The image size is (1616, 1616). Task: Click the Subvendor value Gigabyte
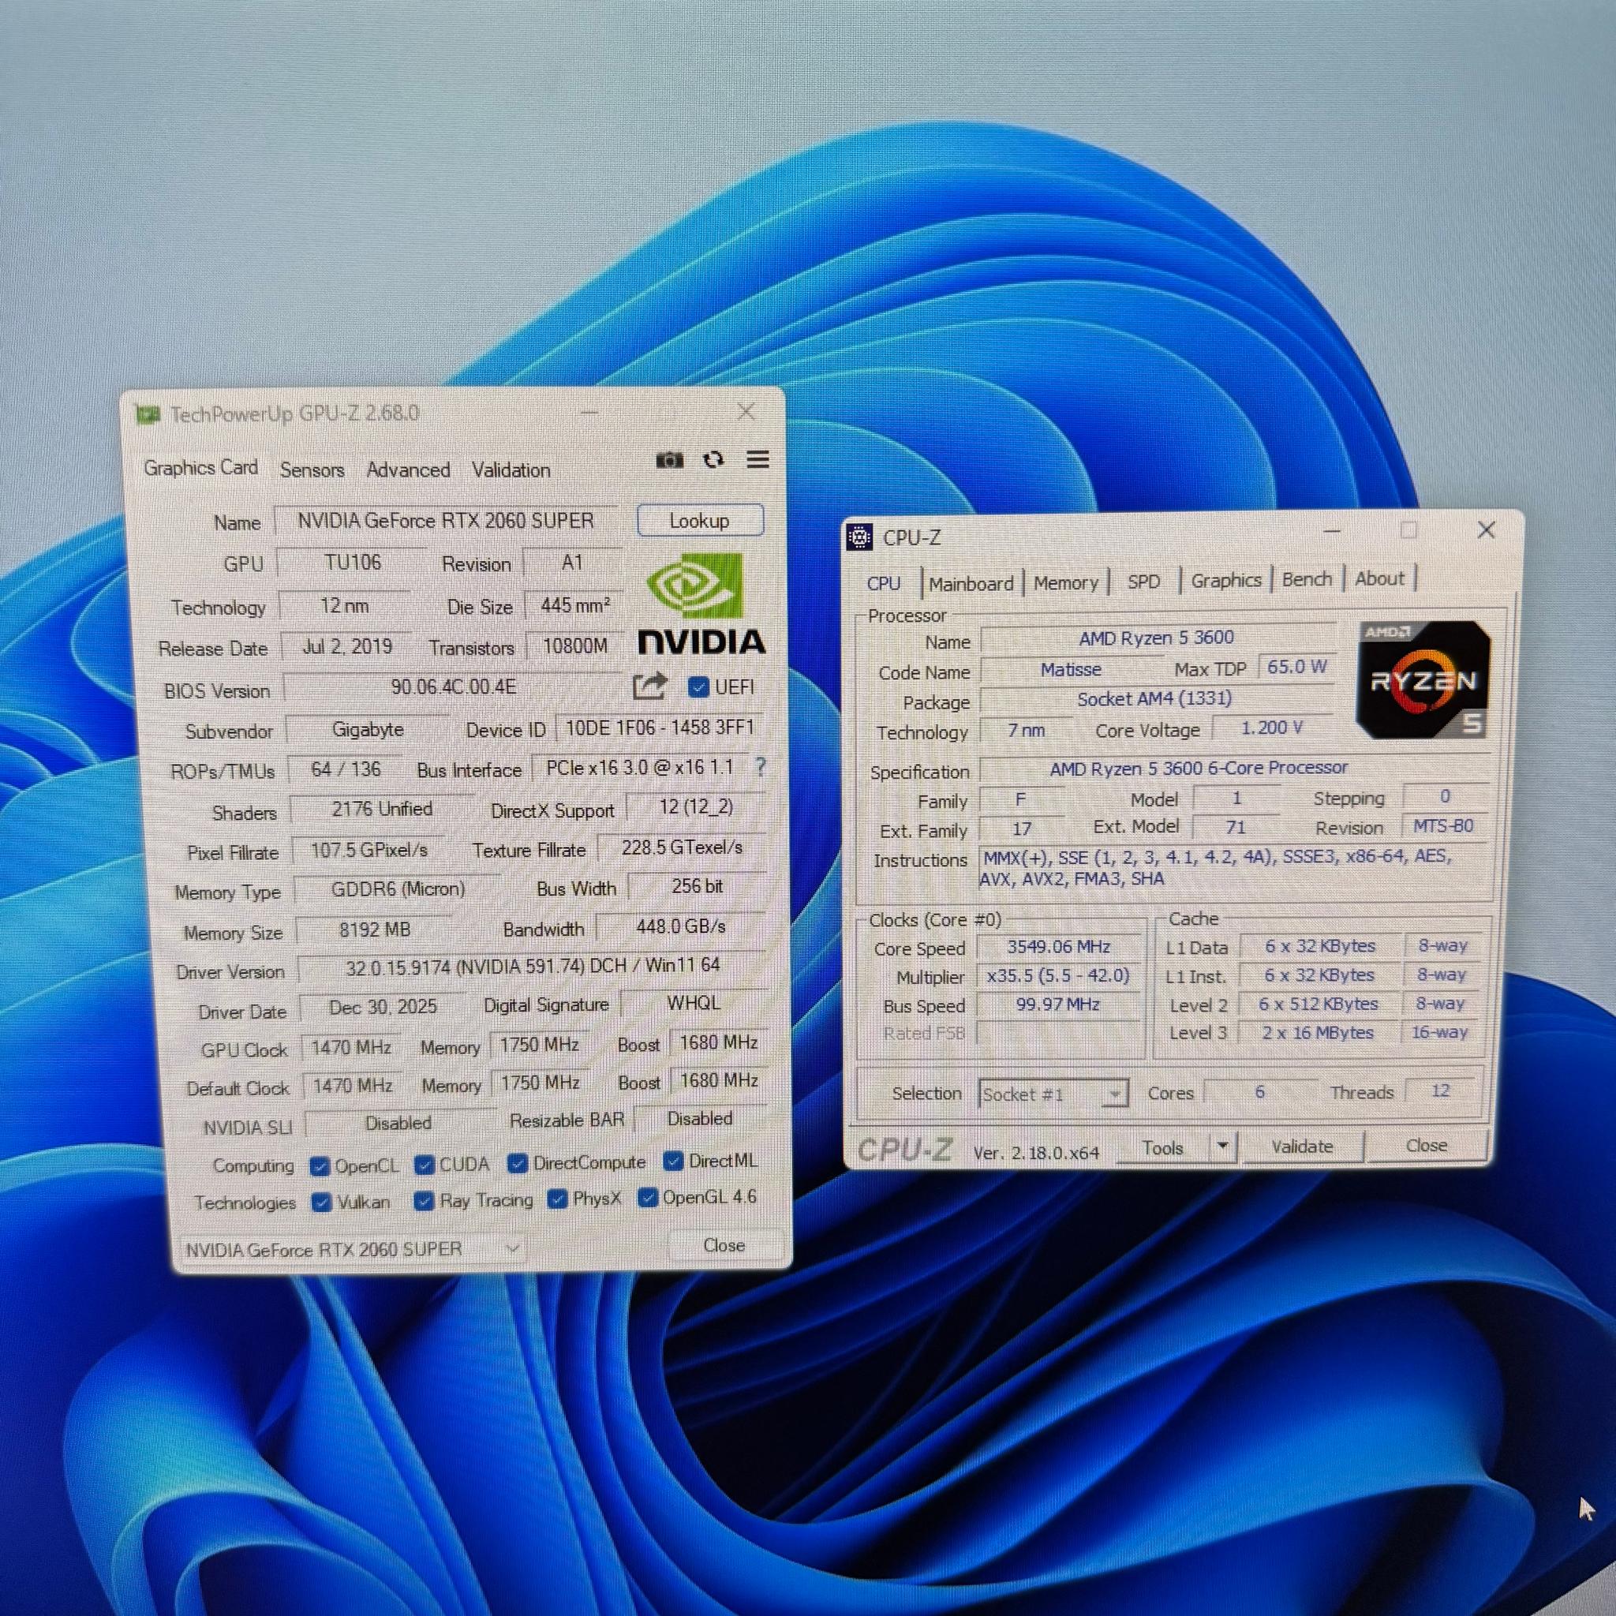point(368,729)
